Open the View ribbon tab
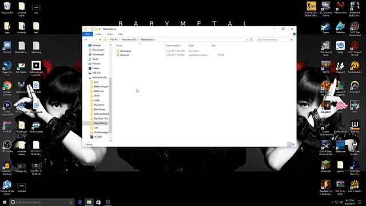The width and height of the screenshot is (366, 206). click(120, 34)
